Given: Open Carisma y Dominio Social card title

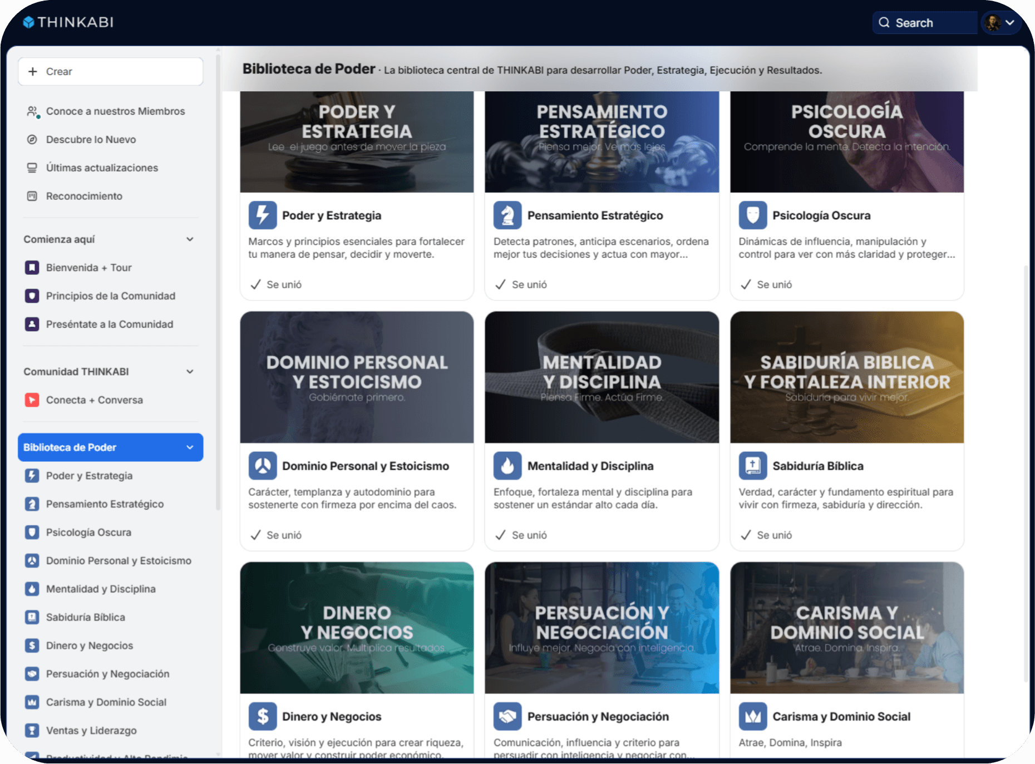Looking at the screenshot, I should [841, 717].
